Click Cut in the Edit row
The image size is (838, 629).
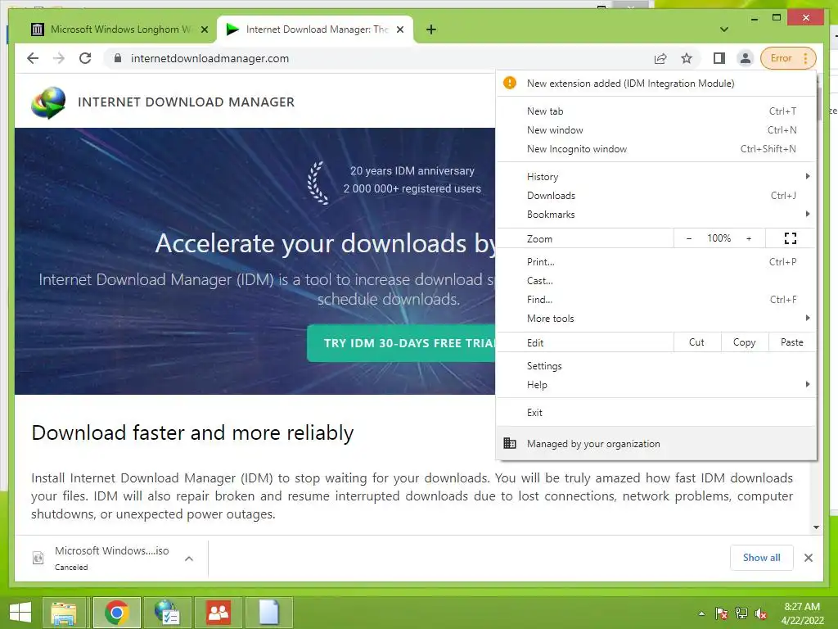coord(697,342)
